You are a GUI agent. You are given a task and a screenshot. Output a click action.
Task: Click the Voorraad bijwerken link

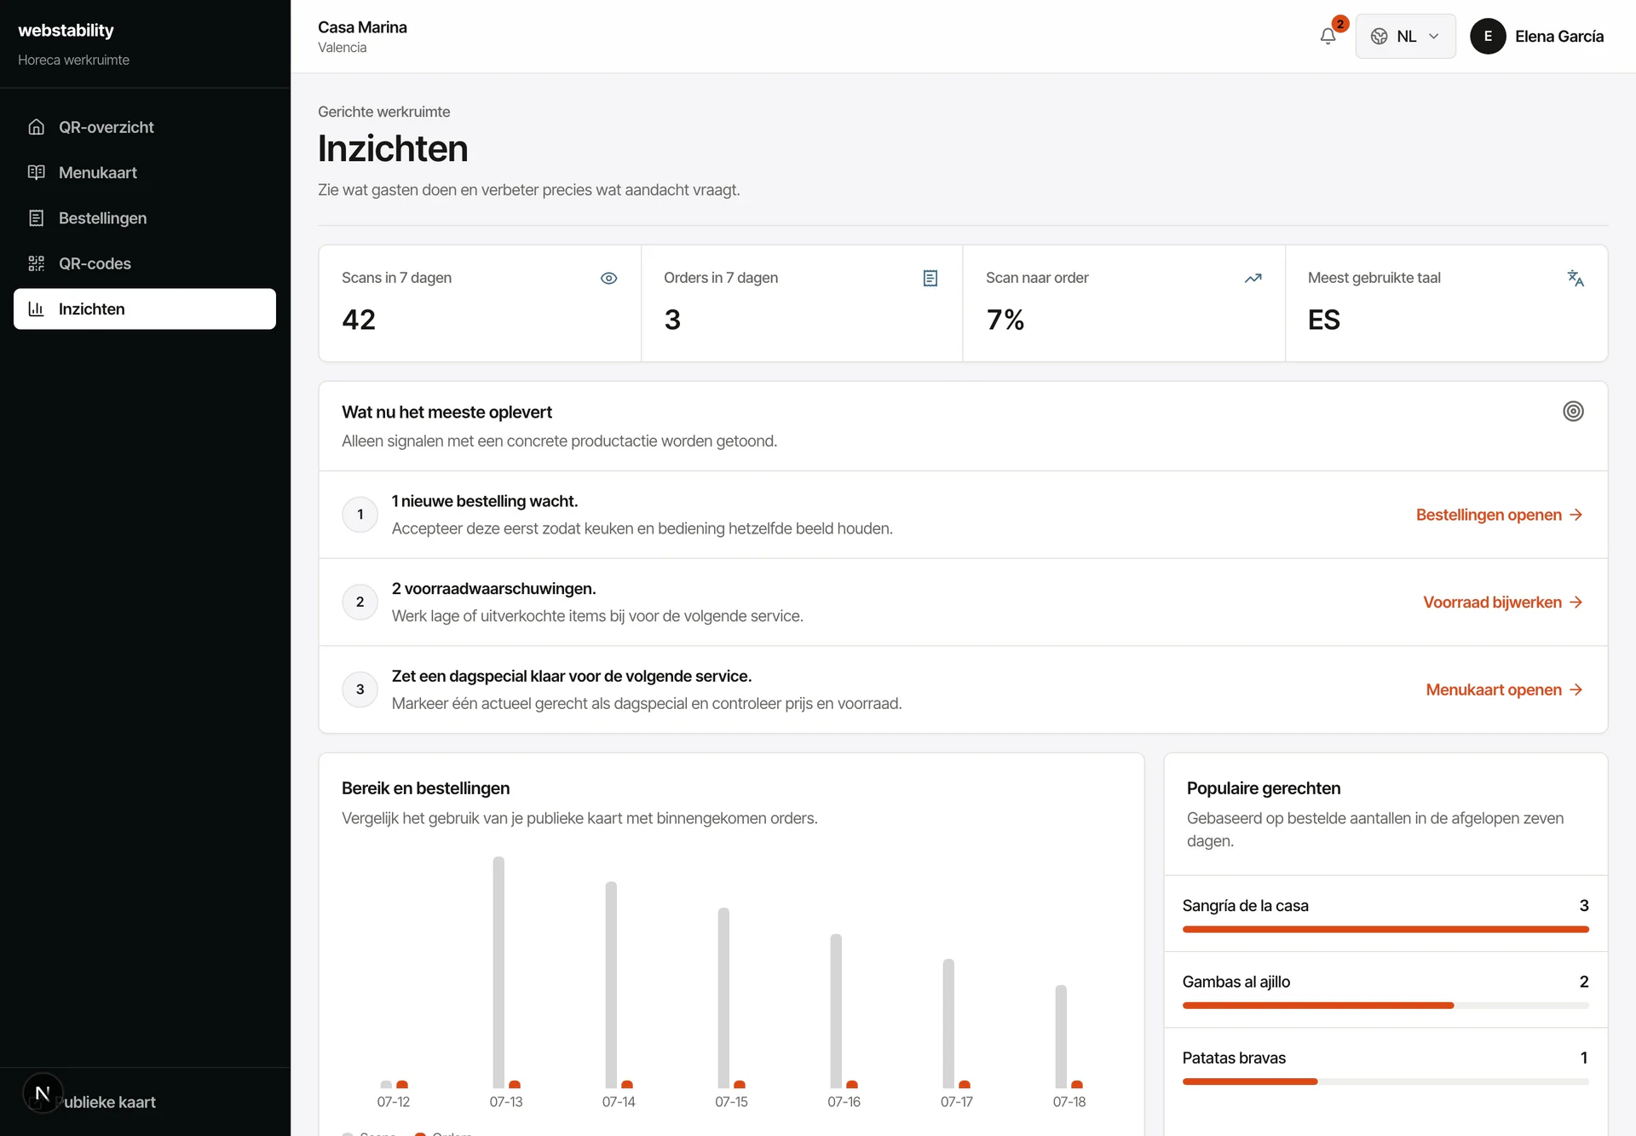(1503, 603)
